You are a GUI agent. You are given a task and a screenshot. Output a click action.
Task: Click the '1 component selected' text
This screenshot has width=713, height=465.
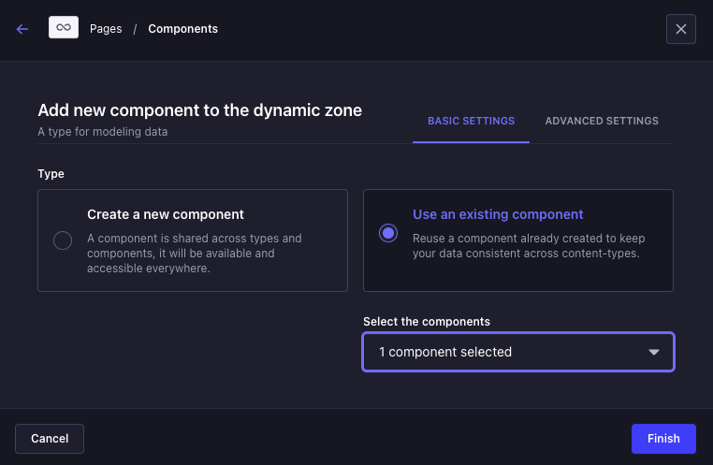point(445,353)
